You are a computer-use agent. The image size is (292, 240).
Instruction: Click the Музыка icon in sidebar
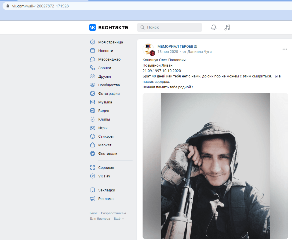coord(93,102)
